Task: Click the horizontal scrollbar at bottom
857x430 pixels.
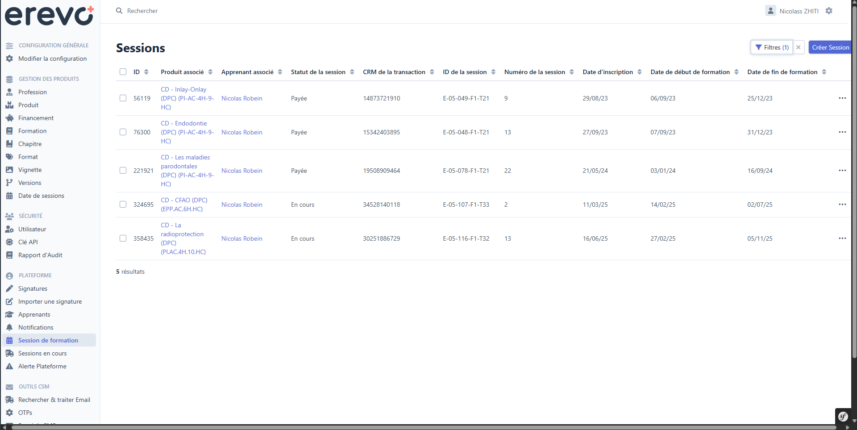Action: (x=424, y=427)
